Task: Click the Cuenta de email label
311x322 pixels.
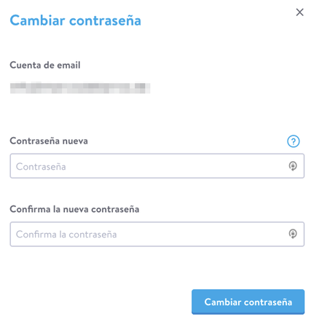Action: click(x=45, y=65)
